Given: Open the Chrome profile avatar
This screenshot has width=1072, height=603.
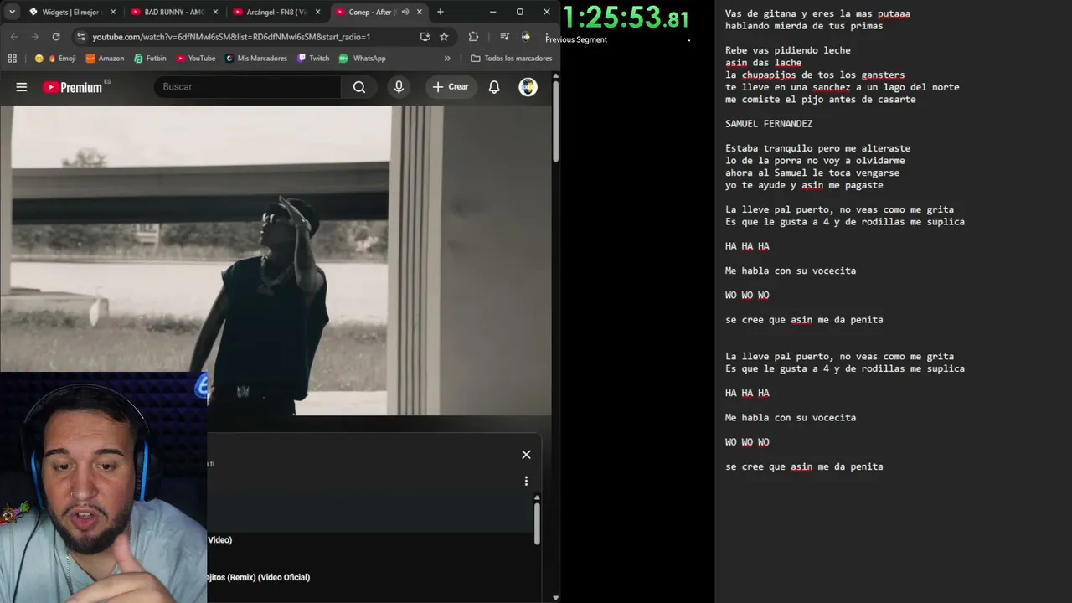Looking at the screenshot, I should click(x=525, y=37).
